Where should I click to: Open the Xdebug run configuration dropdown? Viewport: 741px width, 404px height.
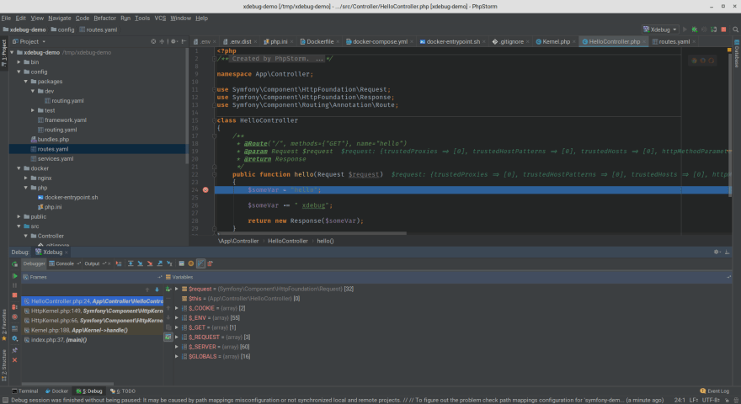660,29
